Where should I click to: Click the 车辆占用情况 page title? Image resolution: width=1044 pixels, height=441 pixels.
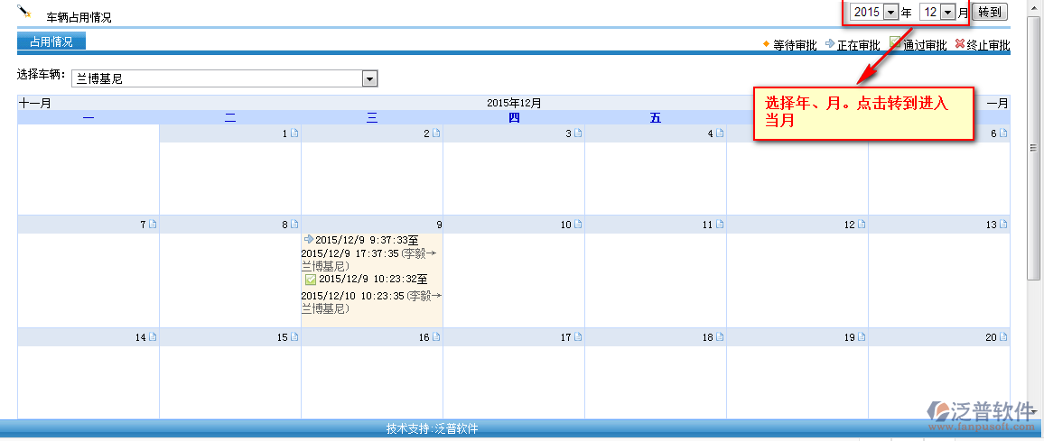(x=79, y=18)
